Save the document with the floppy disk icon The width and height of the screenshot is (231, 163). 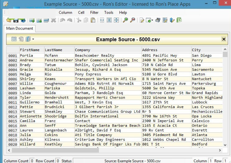coord(16,20)
